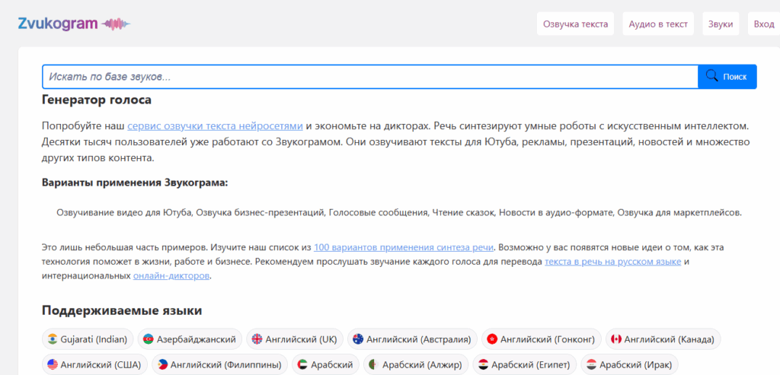Click the Australia flag icon

tap(358, 339)
